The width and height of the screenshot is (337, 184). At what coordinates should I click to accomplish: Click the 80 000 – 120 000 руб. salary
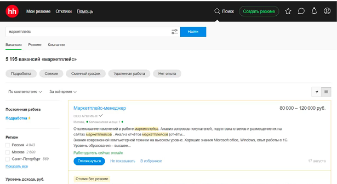303,108
